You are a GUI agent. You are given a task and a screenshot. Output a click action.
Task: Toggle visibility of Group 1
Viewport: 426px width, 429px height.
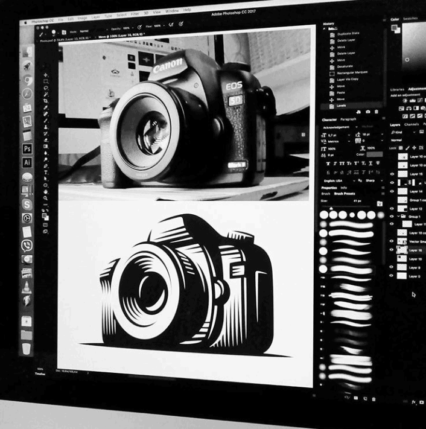[392, 216]
